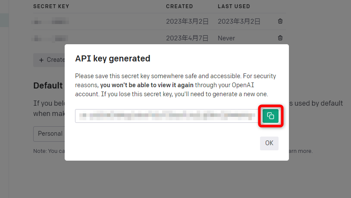Image resolution: width=351 pixels, height=198 pixels.
Task: Copy the generated API key
Action: [x=270, y=116]
